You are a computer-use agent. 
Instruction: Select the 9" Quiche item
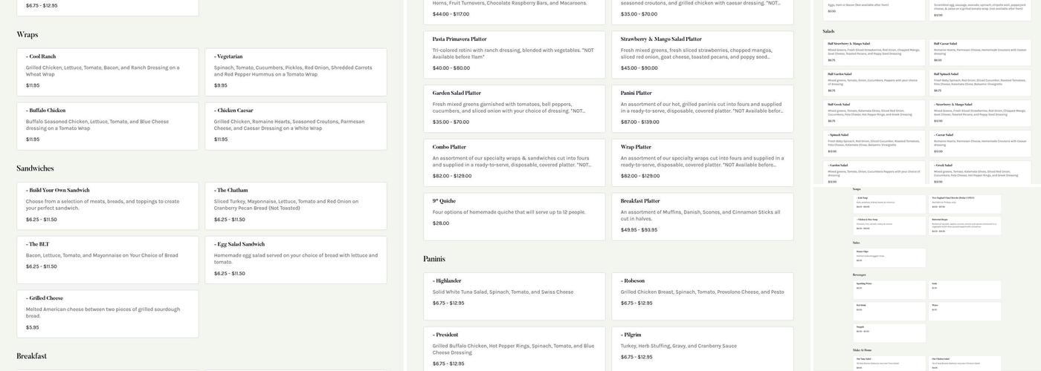515,217
